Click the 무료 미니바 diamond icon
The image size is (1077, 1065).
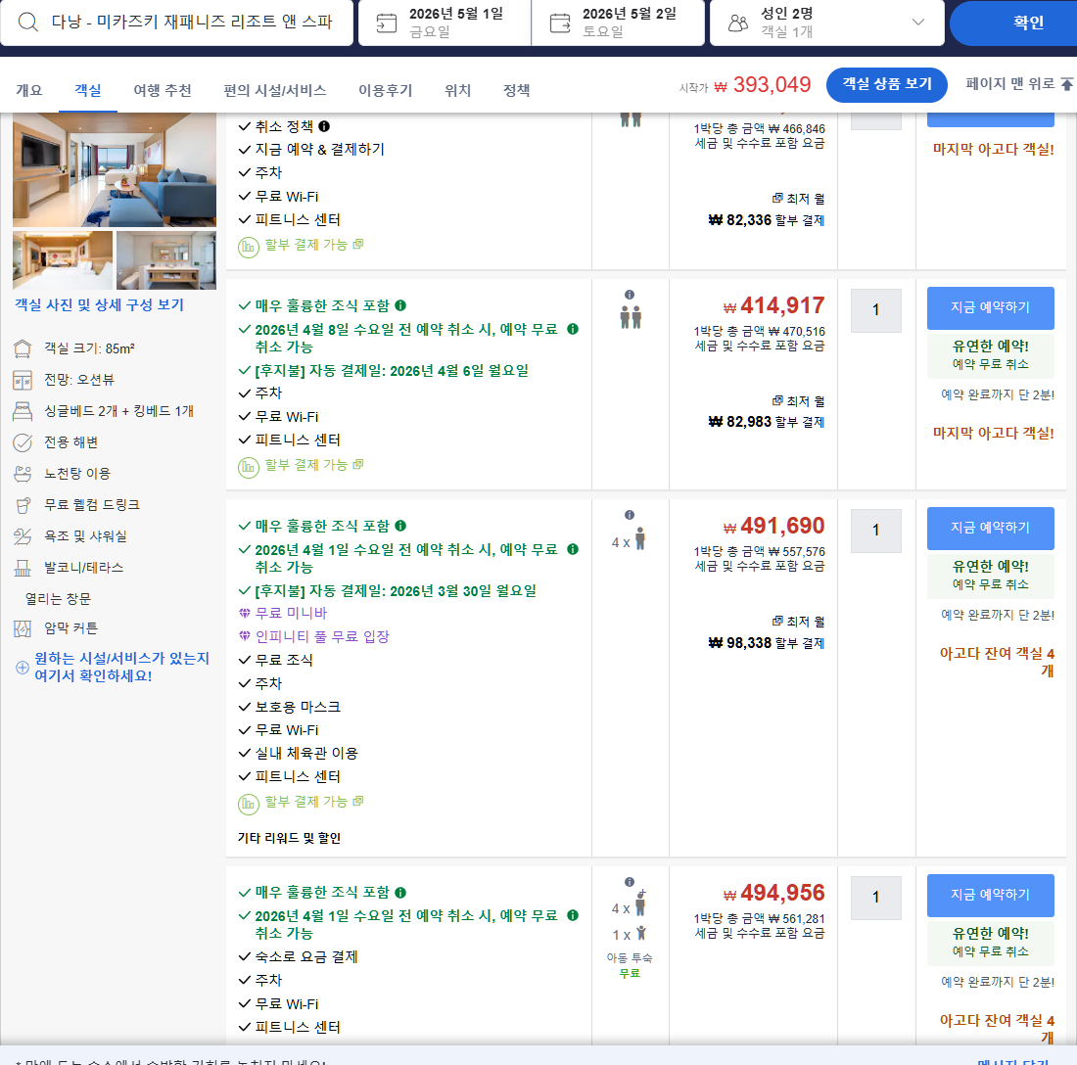(x=245, y=613)
